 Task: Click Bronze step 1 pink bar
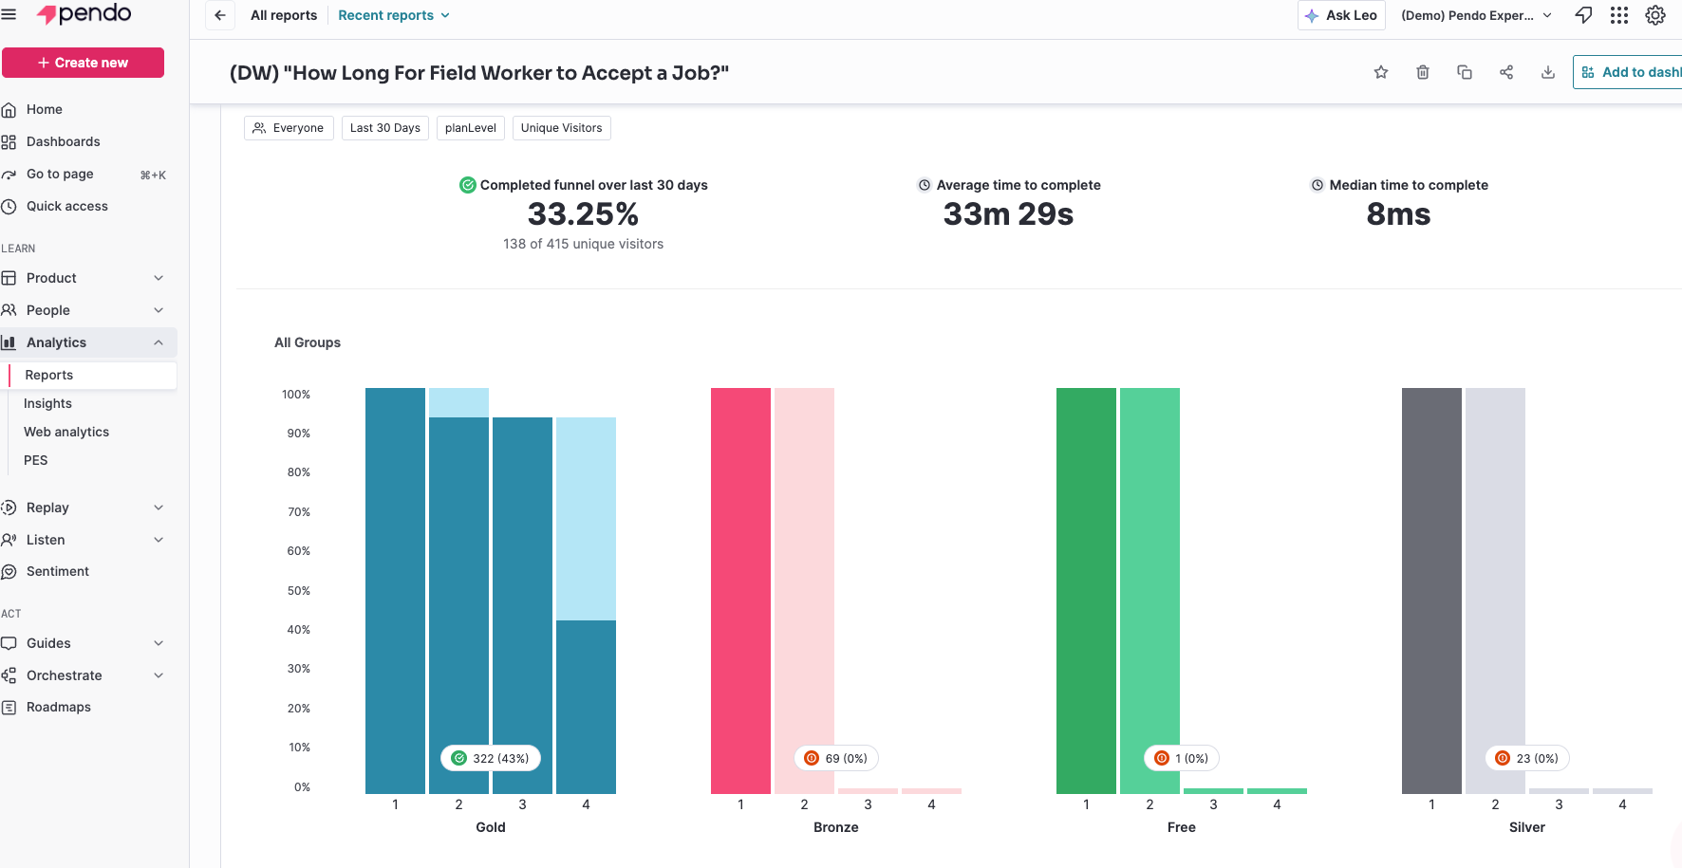click(x=740, y=591)
